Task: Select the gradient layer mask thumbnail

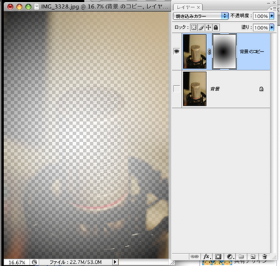Action: pos(225,51)
